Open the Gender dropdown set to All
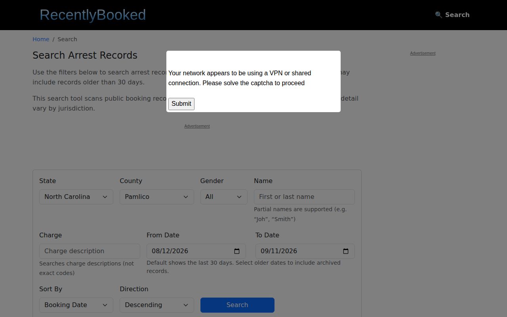The height and width of the screenshot is (317, 507). [224, 197]
